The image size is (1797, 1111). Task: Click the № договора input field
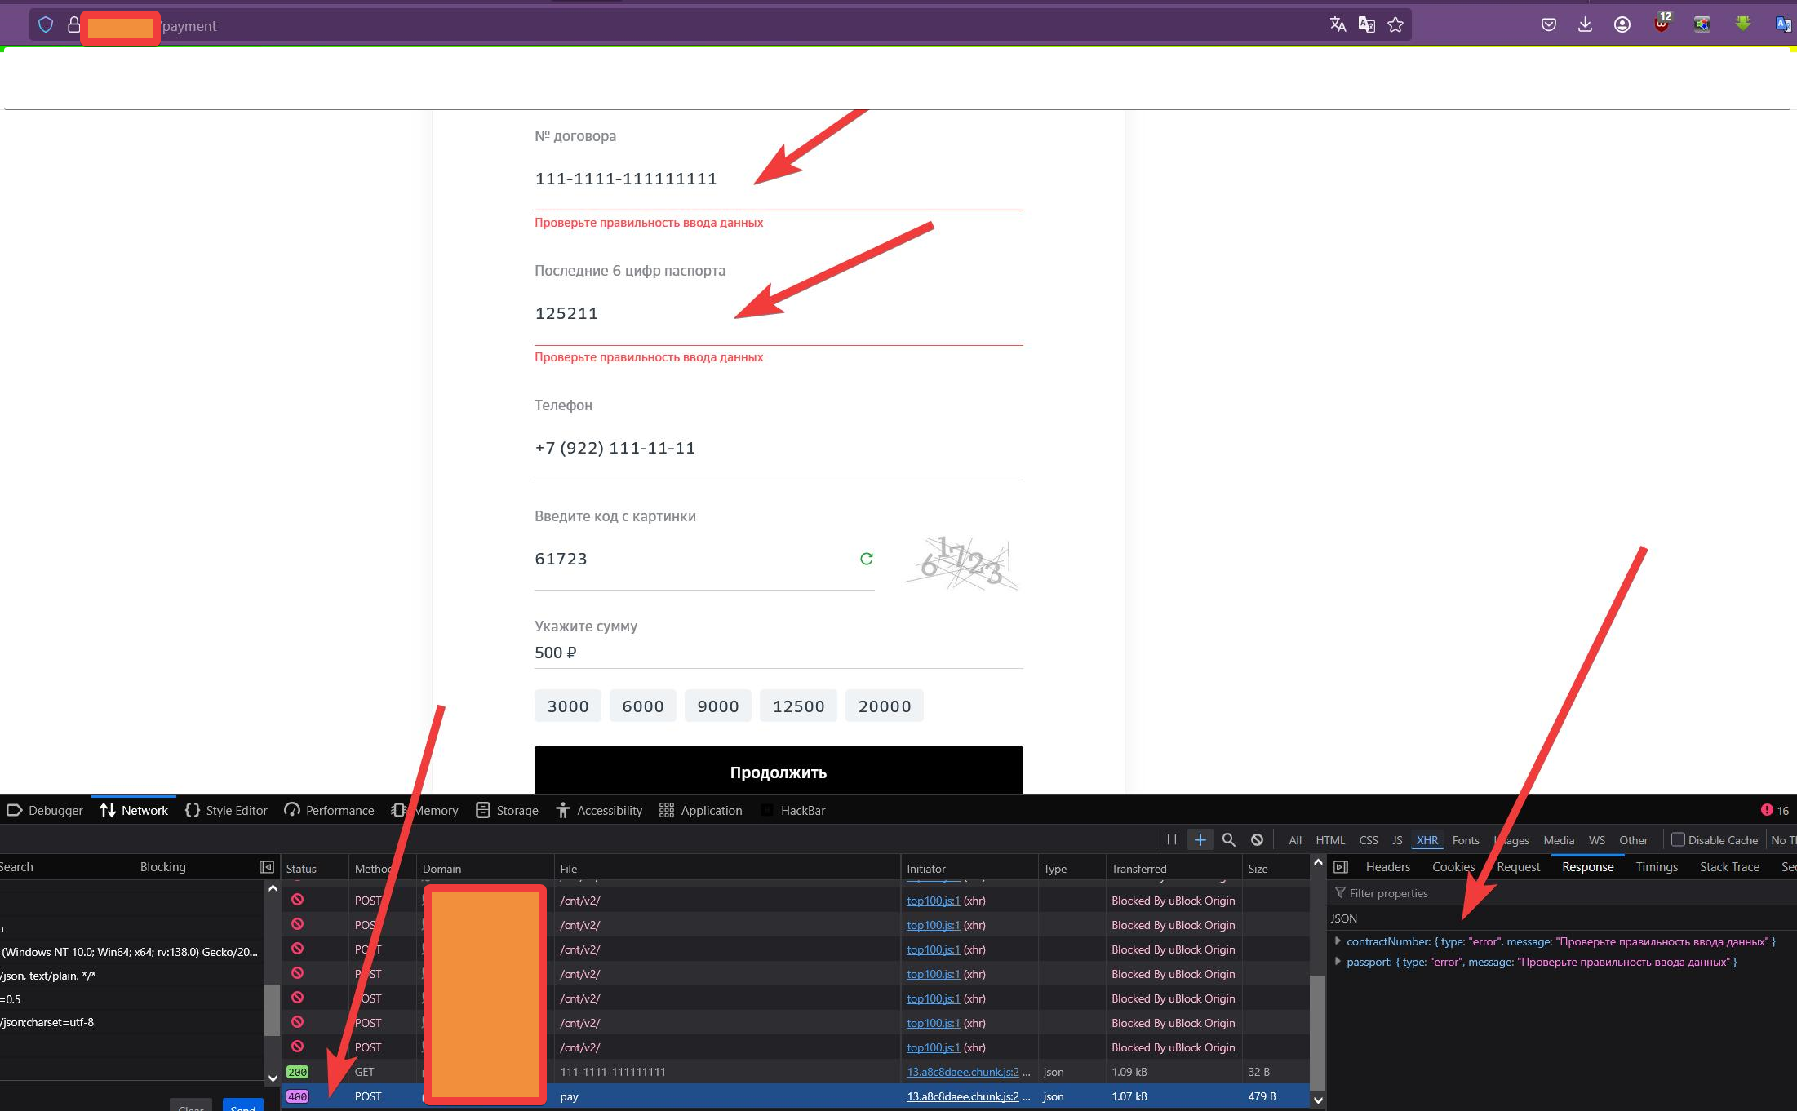click(778, 179)
